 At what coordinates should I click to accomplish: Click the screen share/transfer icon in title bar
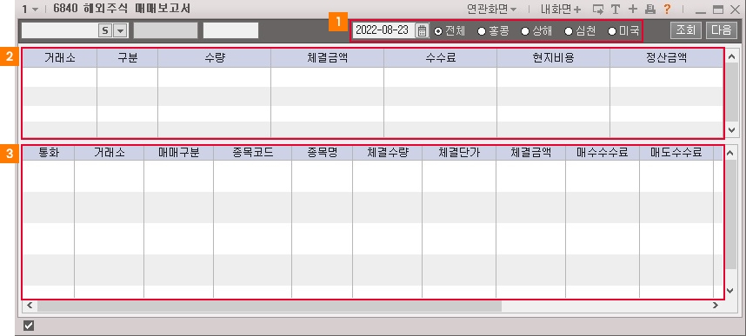(x=598, y=9)
